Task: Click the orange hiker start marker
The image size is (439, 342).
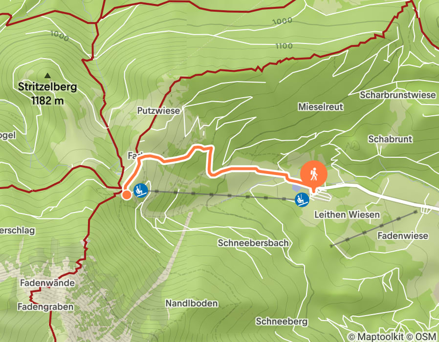Action: [x=313, y=175]
